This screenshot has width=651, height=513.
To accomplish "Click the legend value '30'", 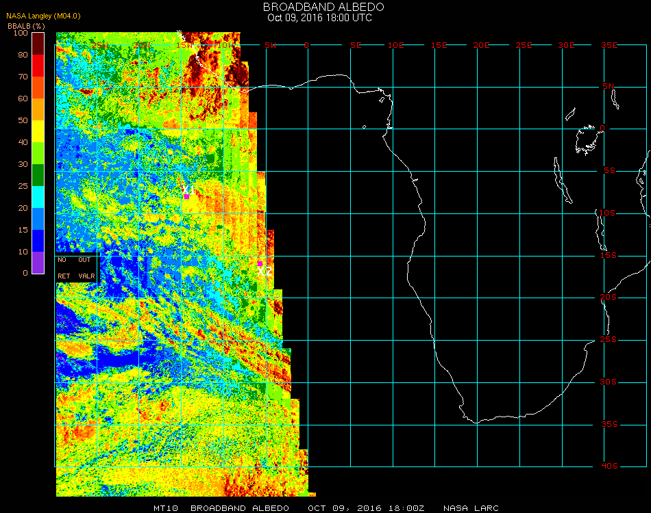I will click(23, 165).
